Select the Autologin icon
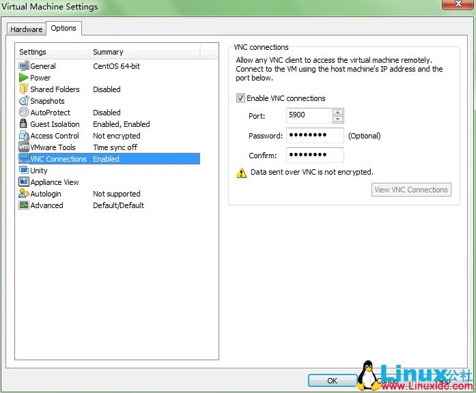Viewport: 476px width, 393px height. pyautogui.click(x=24, y=194)
